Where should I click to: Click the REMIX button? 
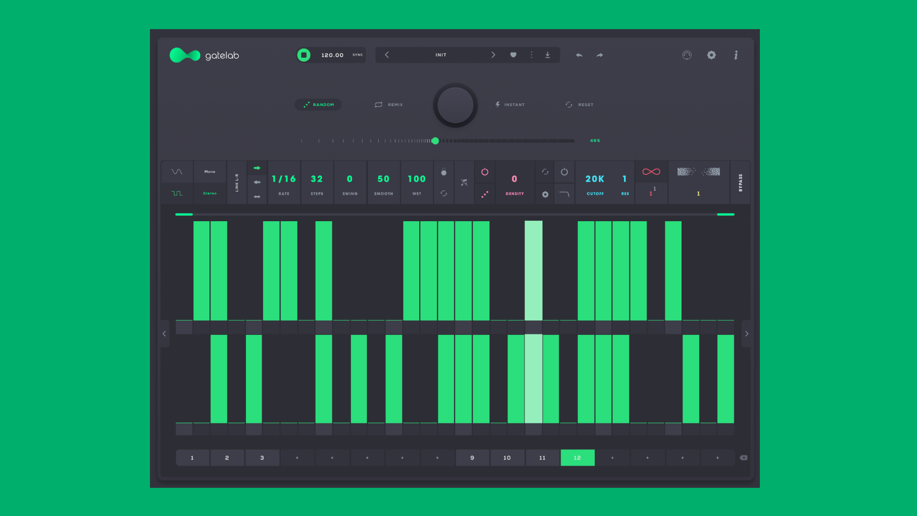[389, 105]
